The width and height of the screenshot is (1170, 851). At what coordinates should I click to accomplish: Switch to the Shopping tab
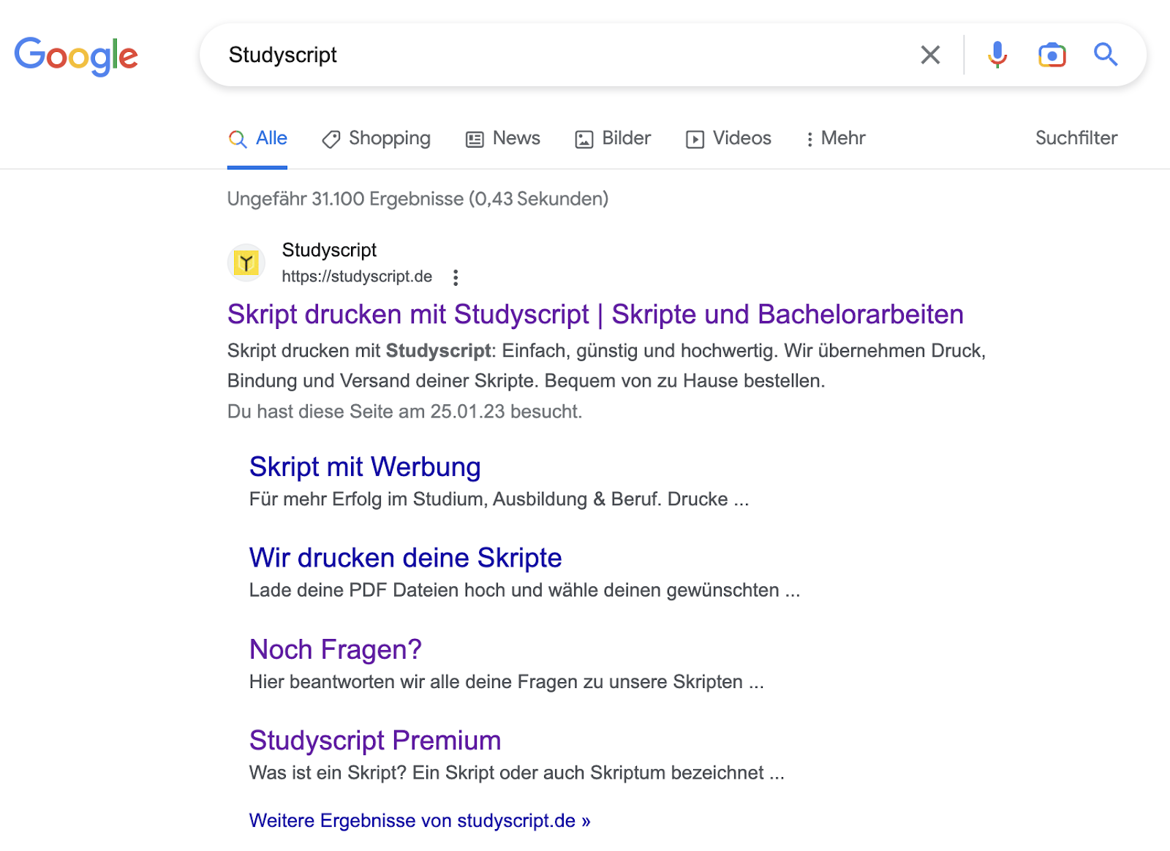point(376,138)
